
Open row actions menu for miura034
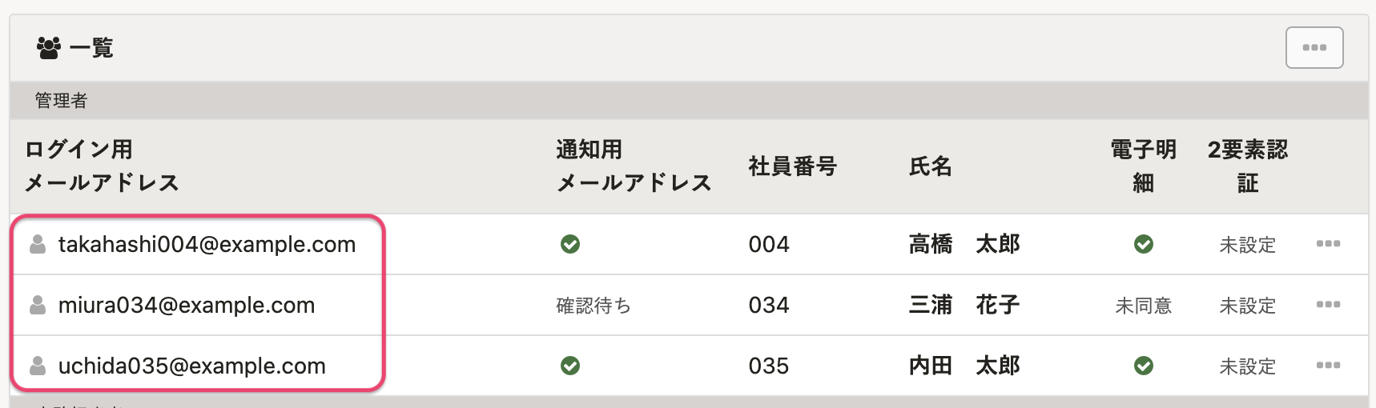tap(1328, 305)
